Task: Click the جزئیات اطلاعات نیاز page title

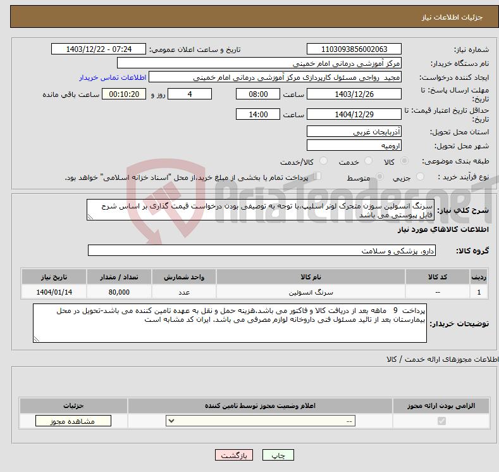Action: click(x=452, y=17)
